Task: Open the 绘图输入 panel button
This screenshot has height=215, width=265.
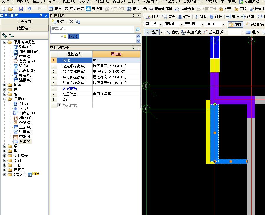Action: click(24, 28)
